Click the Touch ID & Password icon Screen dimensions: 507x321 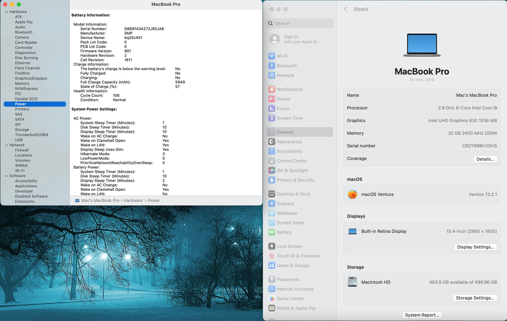click(272, 256)
